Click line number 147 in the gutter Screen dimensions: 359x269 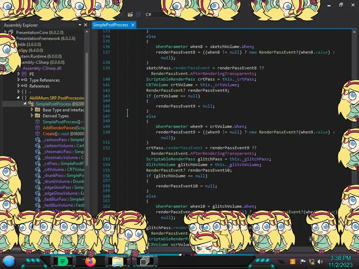(x=106, y=116)
